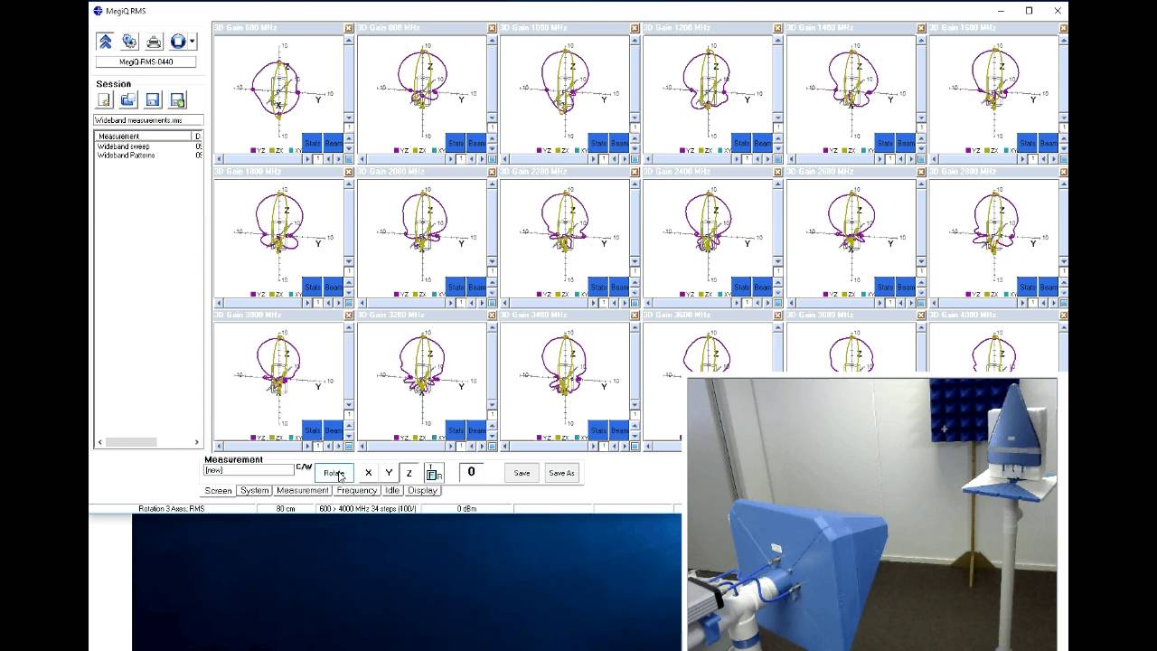The image size is (1157, 651).
Task: Click the double-chevron collapse icon in top toolbar
Action: pyautogui.click(x=105, y=41)
